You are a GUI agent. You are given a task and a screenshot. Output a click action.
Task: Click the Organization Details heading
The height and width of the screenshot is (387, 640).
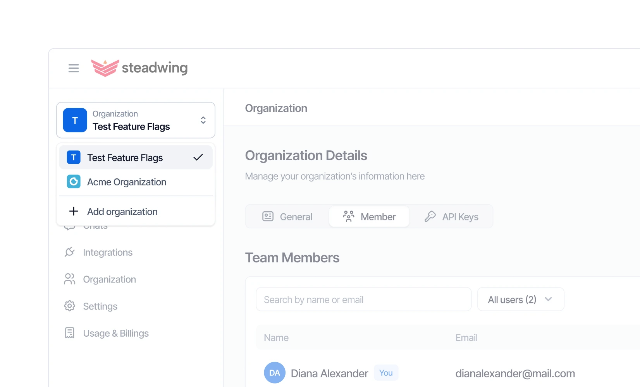tap(306, 156)
